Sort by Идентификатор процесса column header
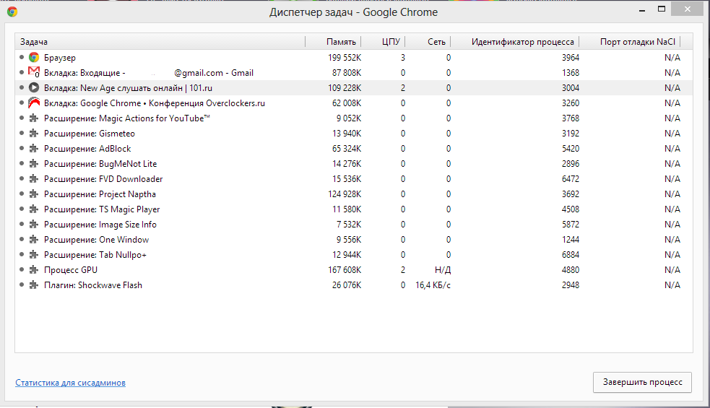Viewport: 710px width, 408px height. click(x=515, y=42)
